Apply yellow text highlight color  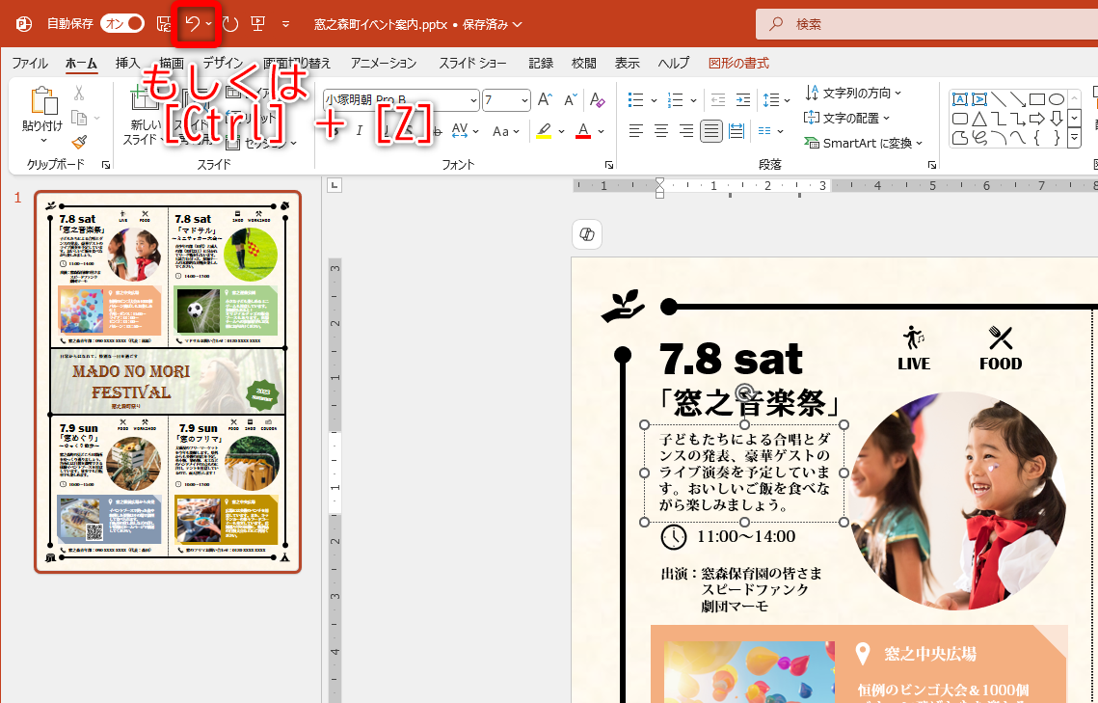coord(545,130)
